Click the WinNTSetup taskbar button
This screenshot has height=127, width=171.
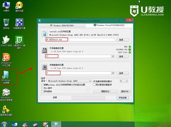click(x=56, y=124)
